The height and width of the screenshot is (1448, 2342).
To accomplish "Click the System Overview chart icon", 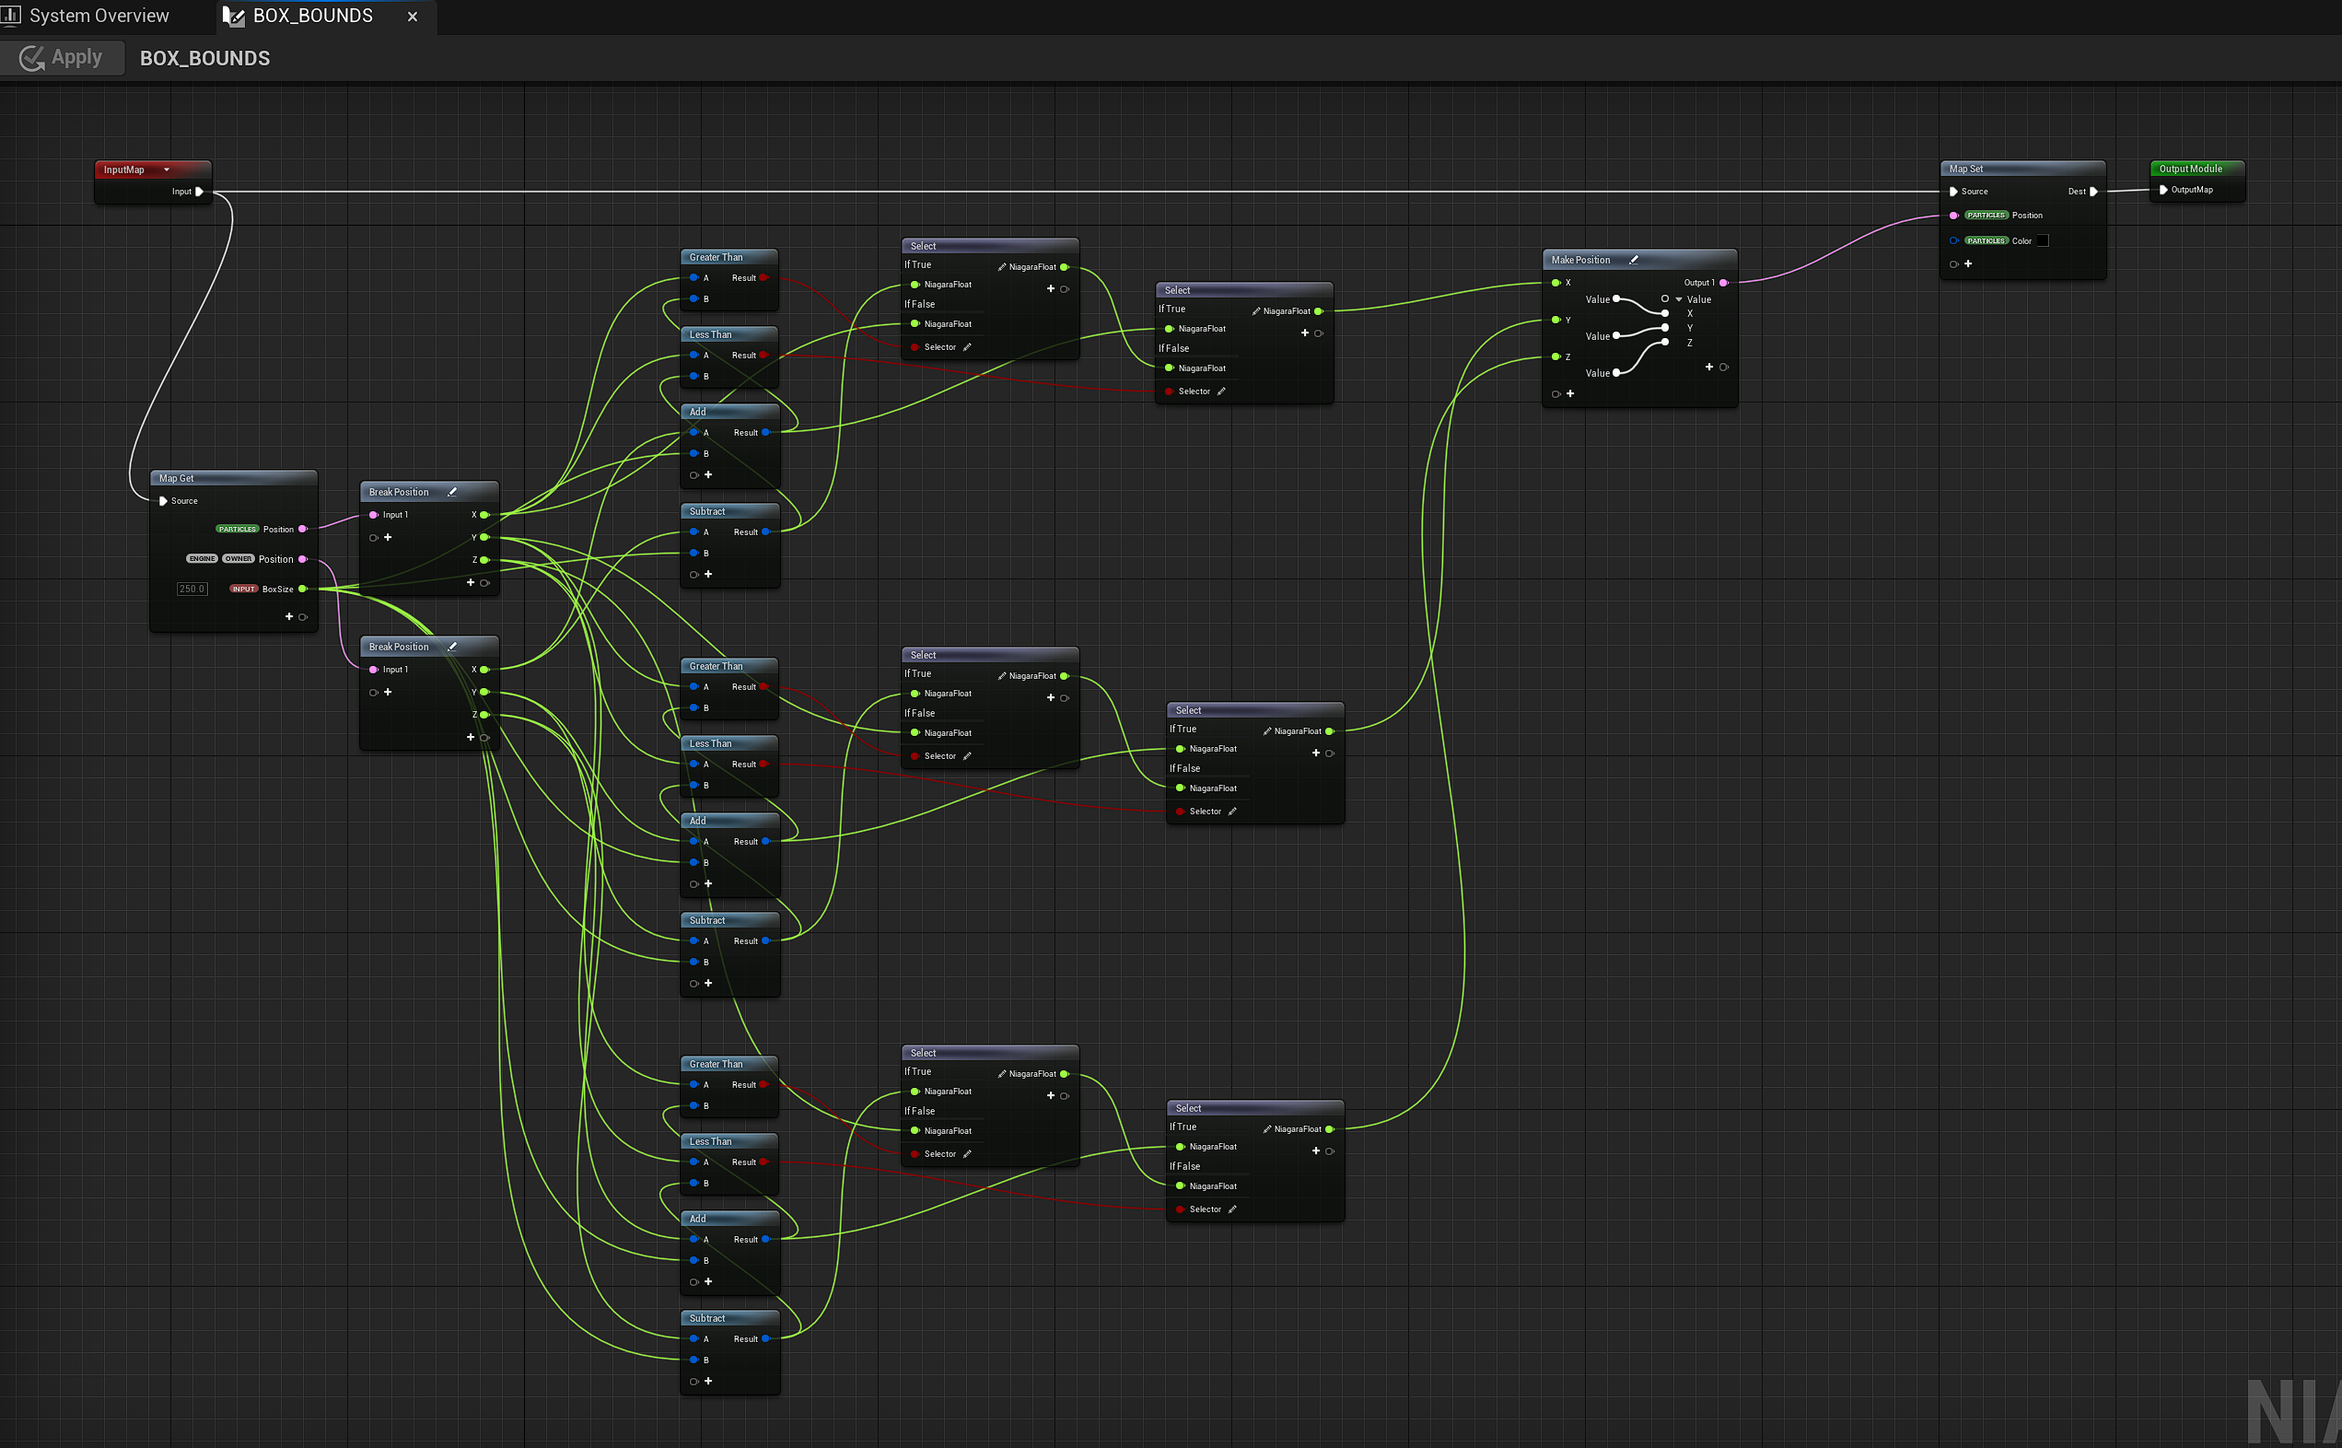I will click(x=10, y=16).
